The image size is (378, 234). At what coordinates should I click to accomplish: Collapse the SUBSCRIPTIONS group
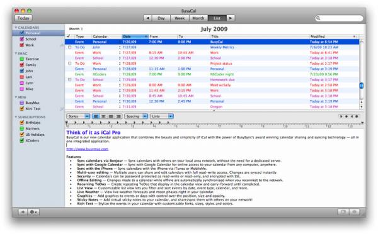[16, 117]
